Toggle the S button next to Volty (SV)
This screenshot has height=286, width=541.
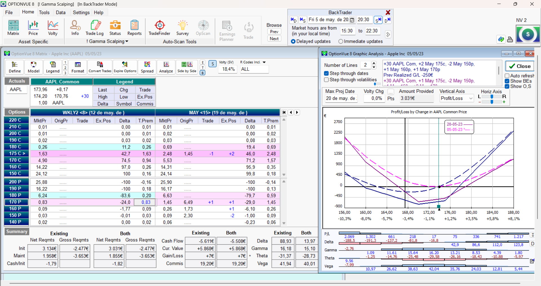(213, 64)
